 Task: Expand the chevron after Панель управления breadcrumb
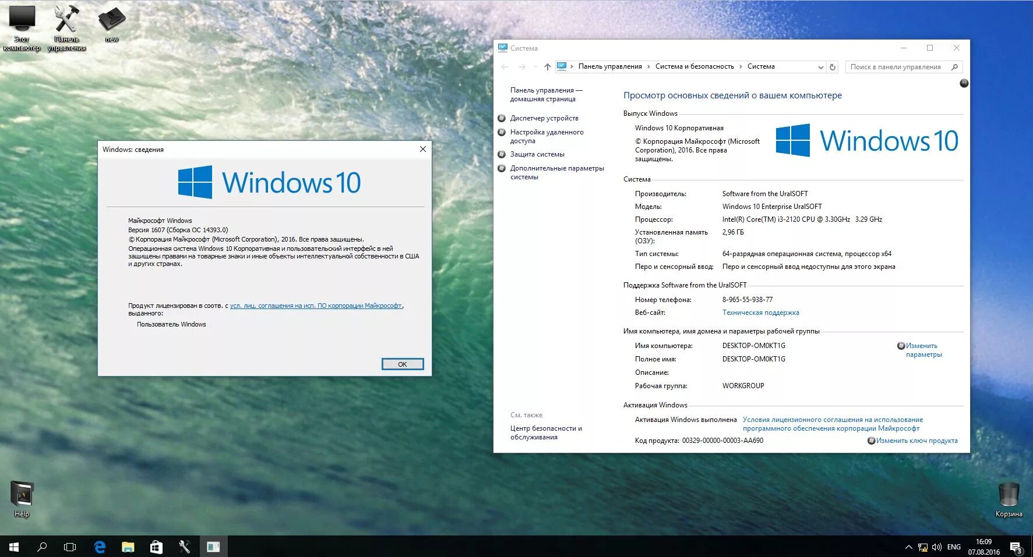click(648, 67)
